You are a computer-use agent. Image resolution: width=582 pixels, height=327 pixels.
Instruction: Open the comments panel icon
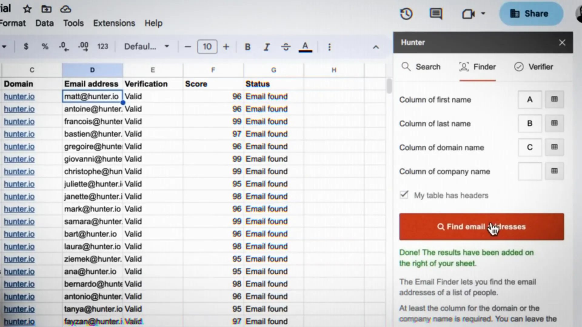436,14
